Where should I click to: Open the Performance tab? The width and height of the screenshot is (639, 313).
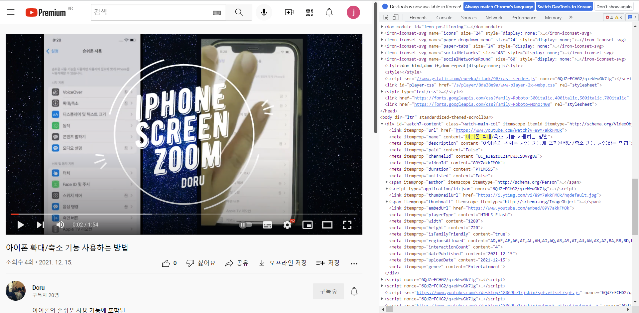pyautogui.click(x=524, y=18)
